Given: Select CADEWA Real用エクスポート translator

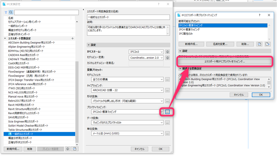Looking at the screenshot, I should (x=40, y=55).
